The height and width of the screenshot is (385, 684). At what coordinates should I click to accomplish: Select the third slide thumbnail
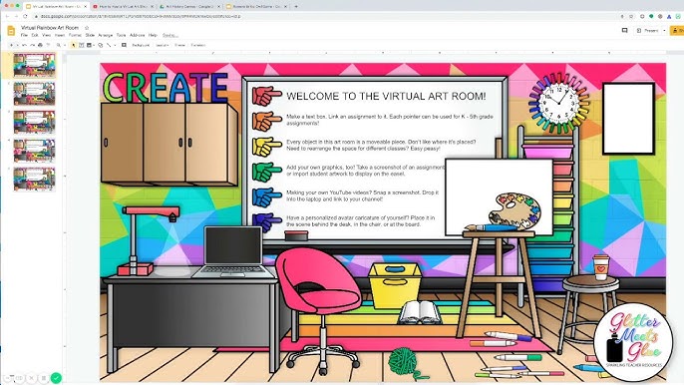pyautogui.click(x=34, y=122)
